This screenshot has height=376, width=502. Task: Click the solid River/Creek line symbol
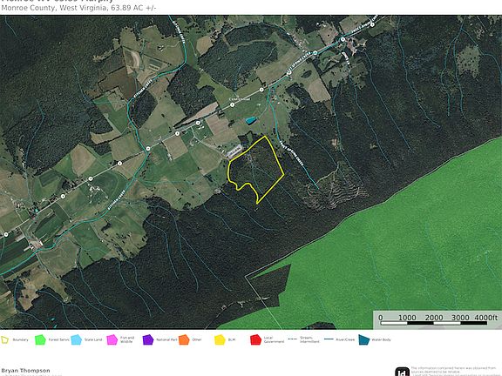pyautogui.click(x=329, y=339)
